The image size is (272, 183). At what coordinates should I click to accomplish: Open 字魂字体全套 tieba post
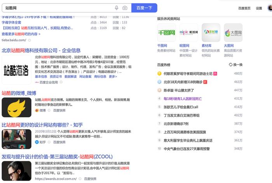(x=11, y=23)
